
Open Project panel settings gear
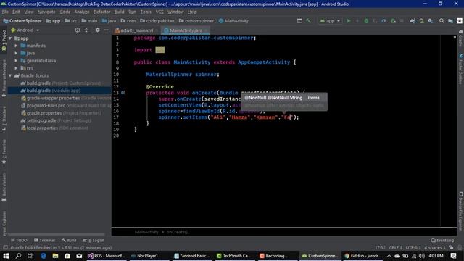coord(98,30)
